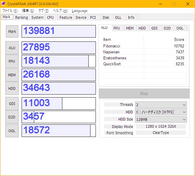Click the Stop button
The width and height of the screenshot is (195, 176).
(144, 93)
